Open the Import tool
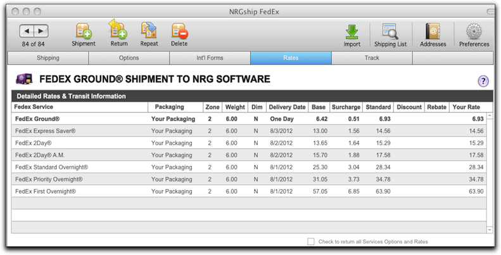This screenshot has width=501, height=255. [x=352, y=31]
